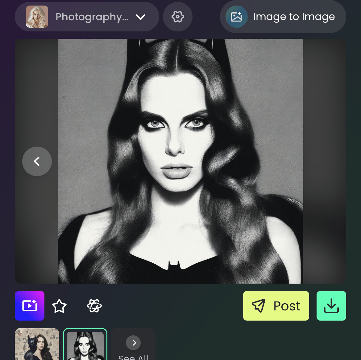Favorite the image with star icon
Viewport: 361px width, 360px height.
click(59, 306)
